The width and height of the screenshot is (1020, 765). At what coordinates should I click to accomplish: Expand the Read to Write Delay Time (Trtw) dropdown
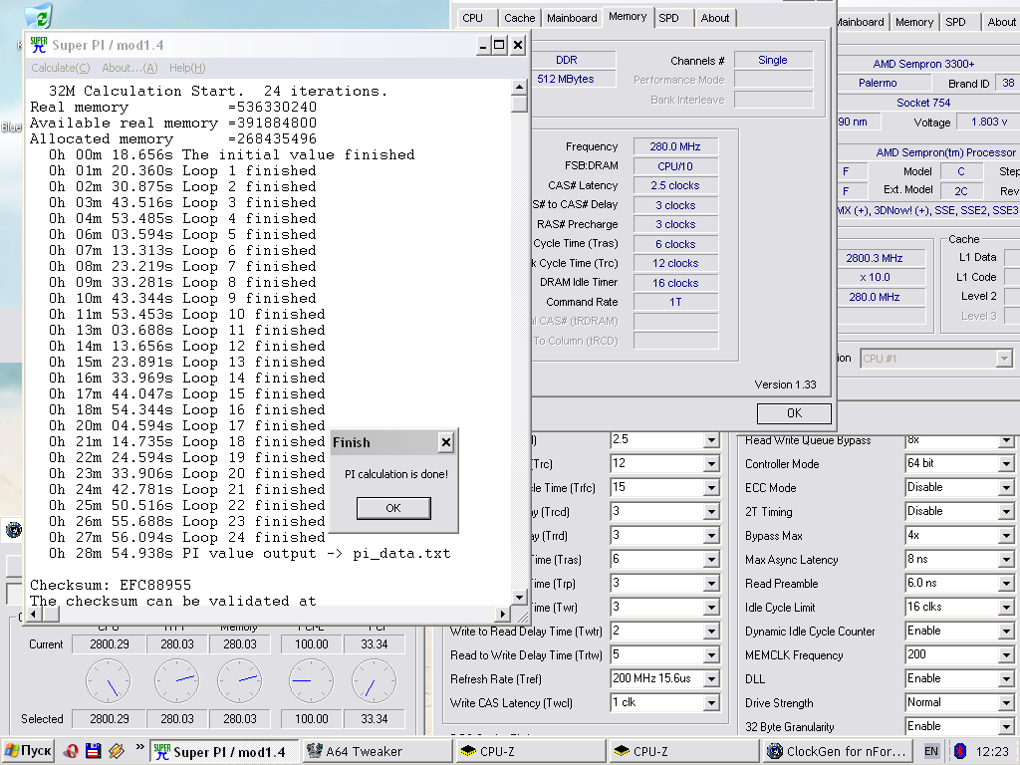pos(711,655)
